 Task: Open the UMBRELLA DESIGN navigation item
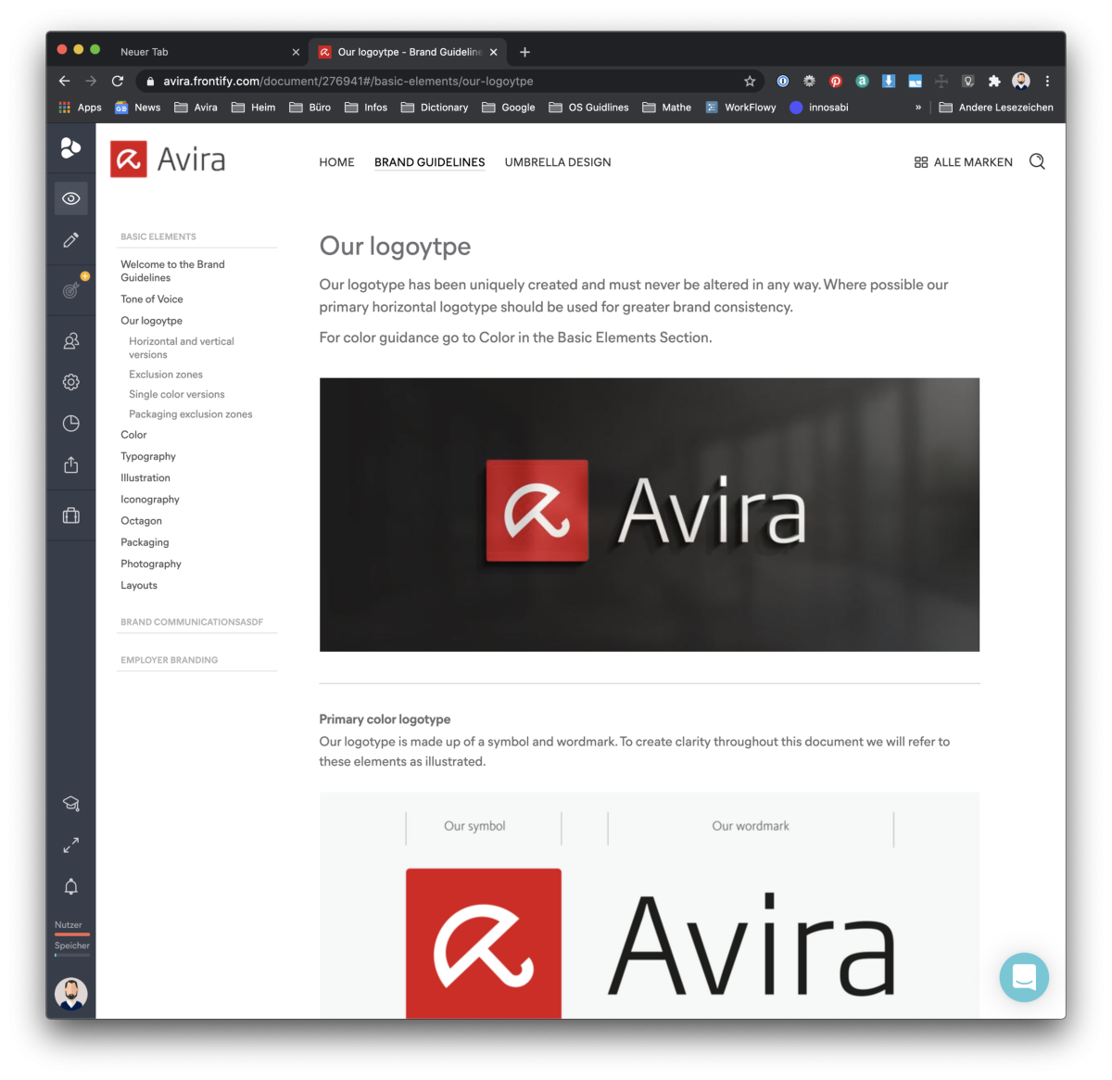(558, 162)
